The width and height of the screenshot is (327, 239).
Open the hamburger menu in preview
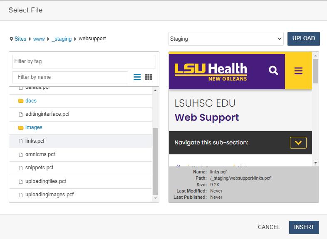(298, 71)
